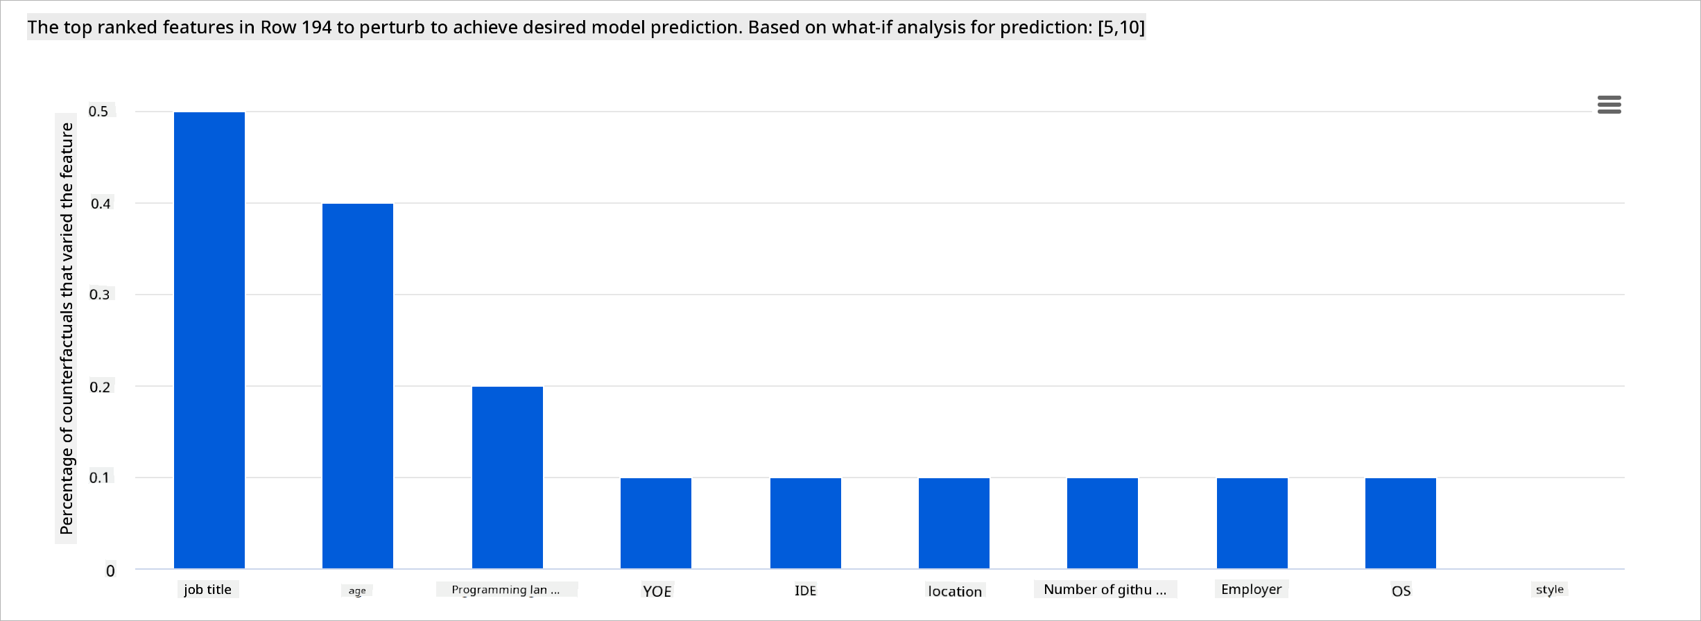This screenshot has width=1701, height=621.
Task: Click the 'style' axis label
Action: click(x=1549, y=589)
